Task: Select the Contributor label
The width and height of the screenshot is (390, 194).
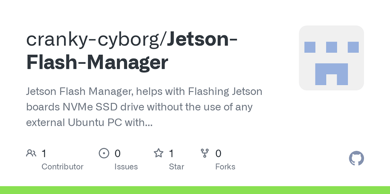Action: click(63, 167)
